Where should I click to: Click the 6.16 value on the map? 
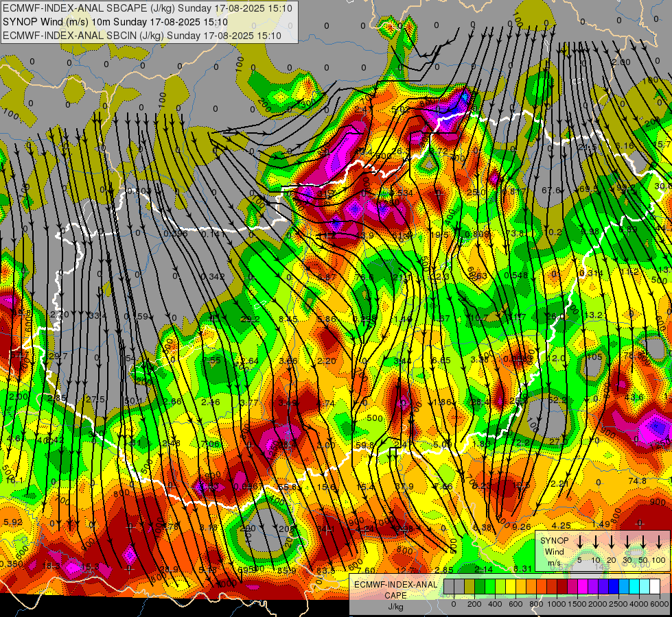pyautogui.click(x=625, y=146)
